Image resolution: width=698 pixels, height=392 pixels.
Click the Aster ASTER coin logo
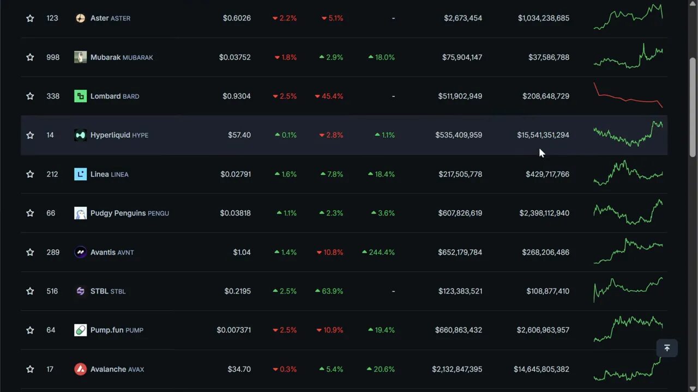pos(80,17)
